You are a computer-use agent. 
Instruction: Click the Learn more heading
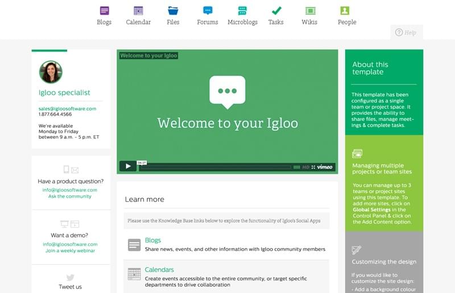(144, 199)
